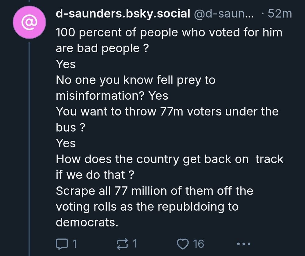Click the like count showing 16

(x=198, y=244)
